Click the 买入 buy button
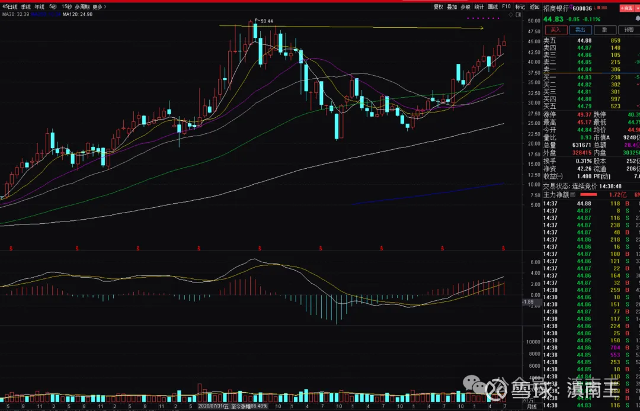 pyautogui.click(x=556, y=30)
